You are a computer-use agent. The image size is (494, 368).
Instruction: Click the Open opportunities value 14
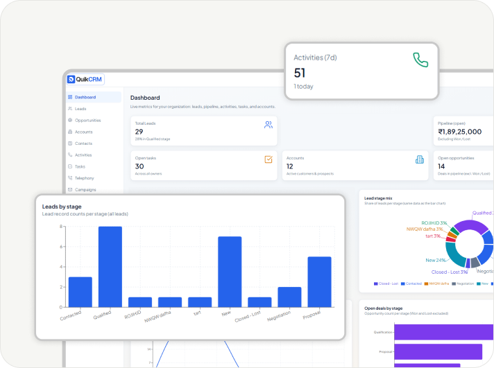(441, 166)
